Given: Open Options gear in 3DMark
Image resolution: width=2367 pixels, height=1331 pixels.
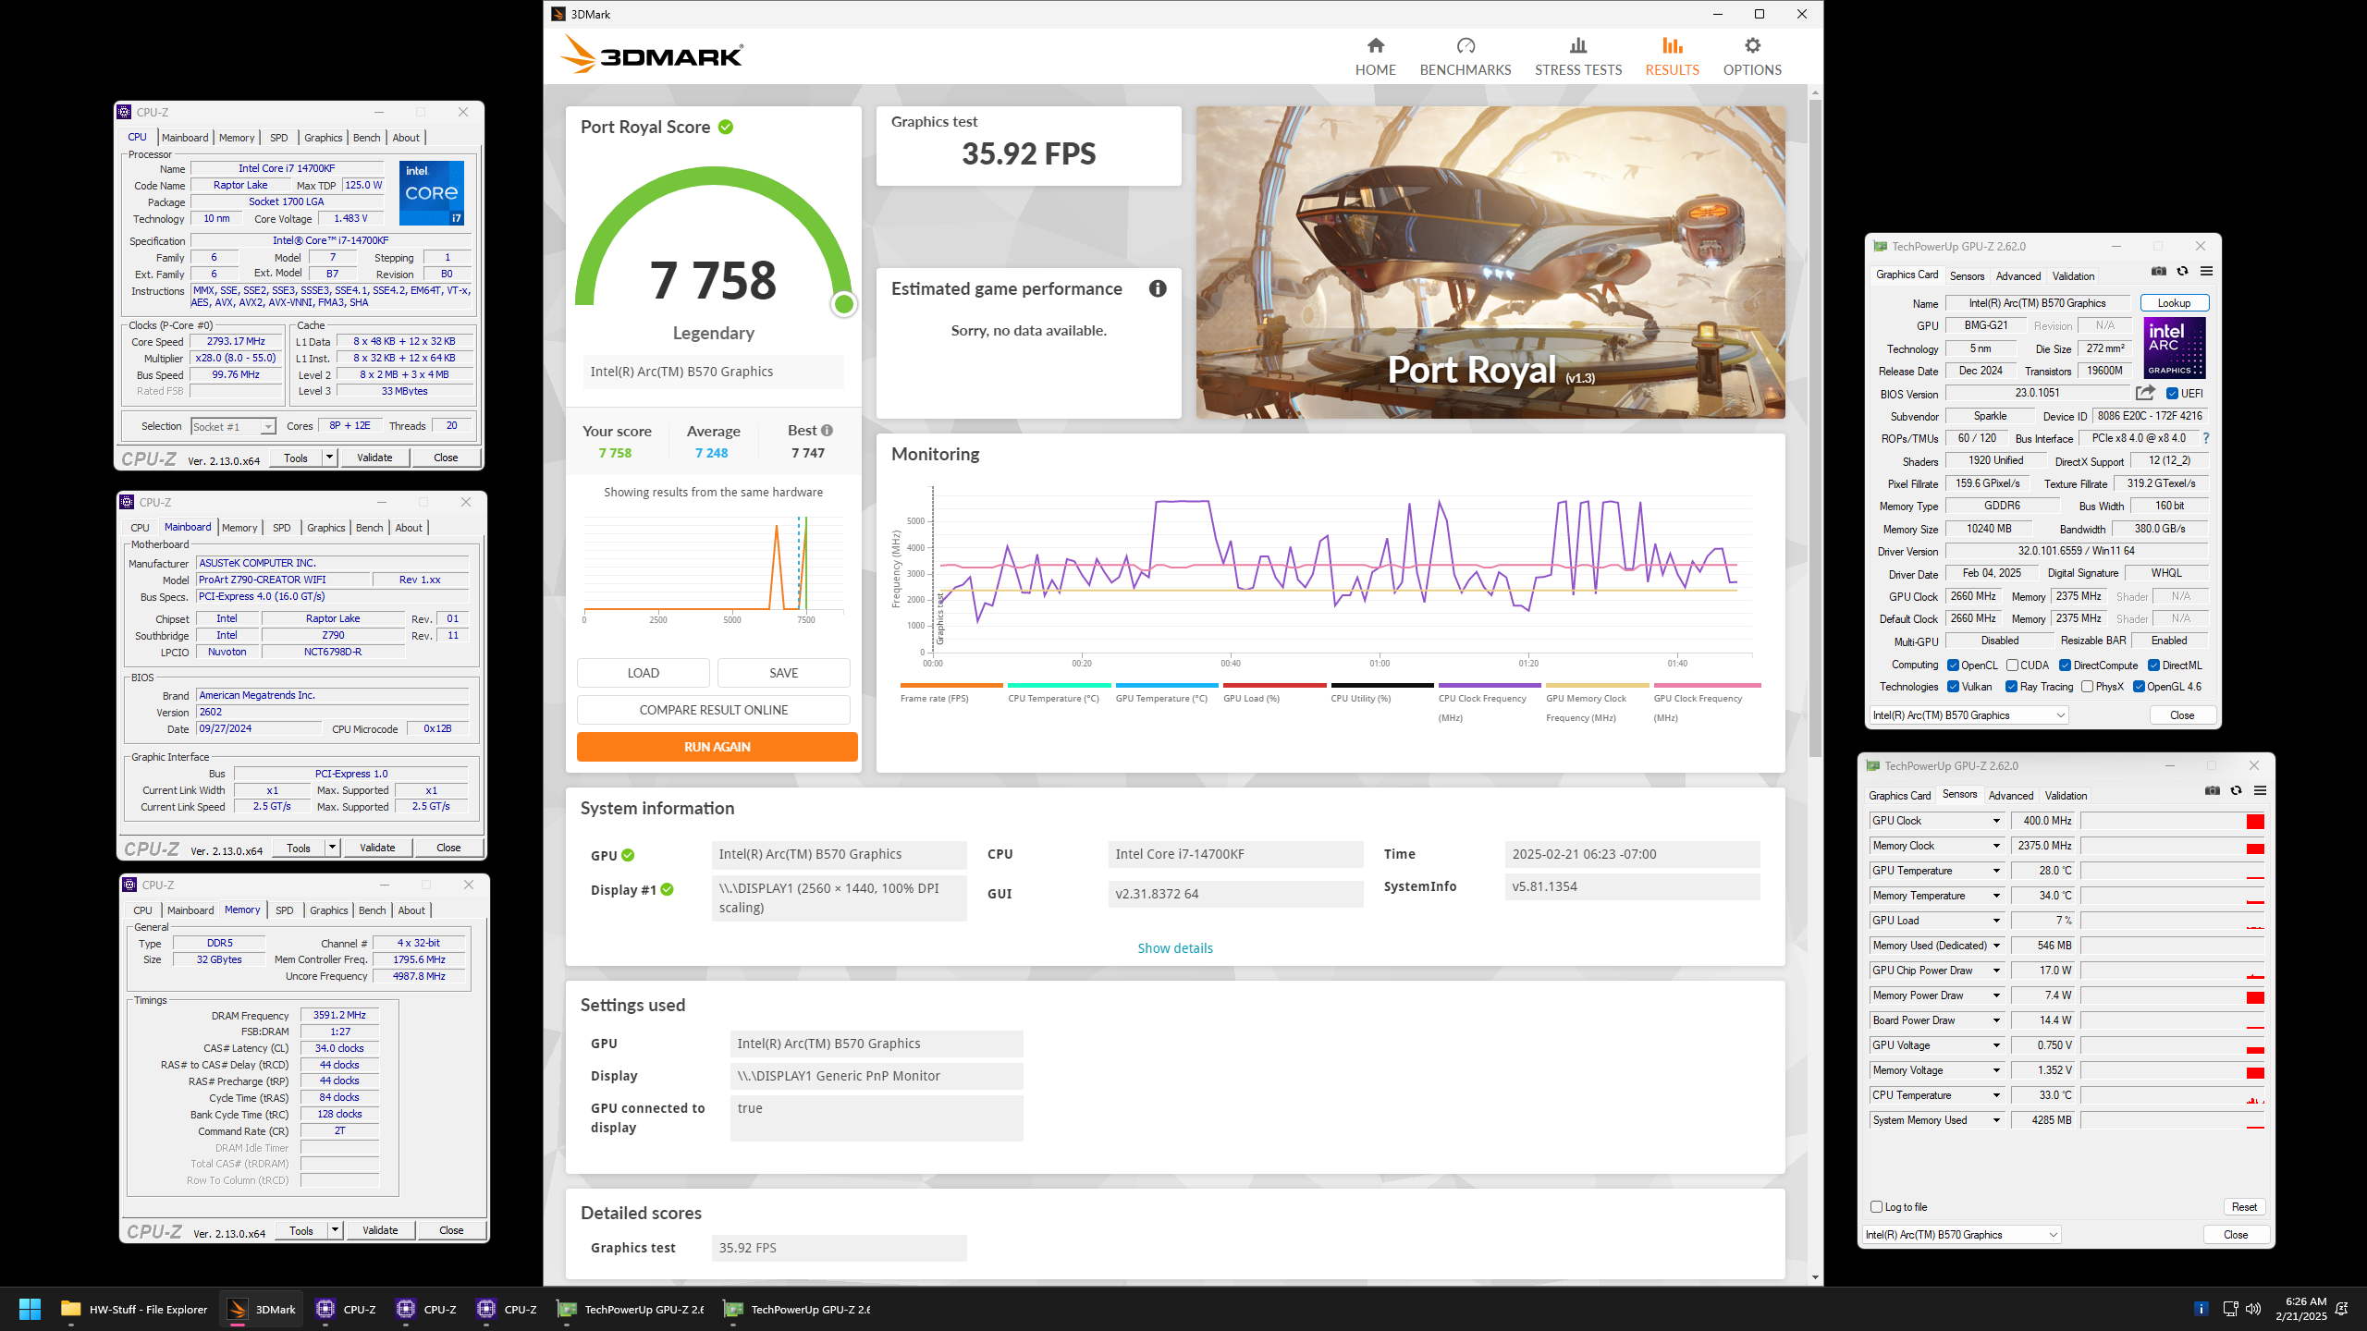Looking at the screenshot, I should coord(1752,56).
